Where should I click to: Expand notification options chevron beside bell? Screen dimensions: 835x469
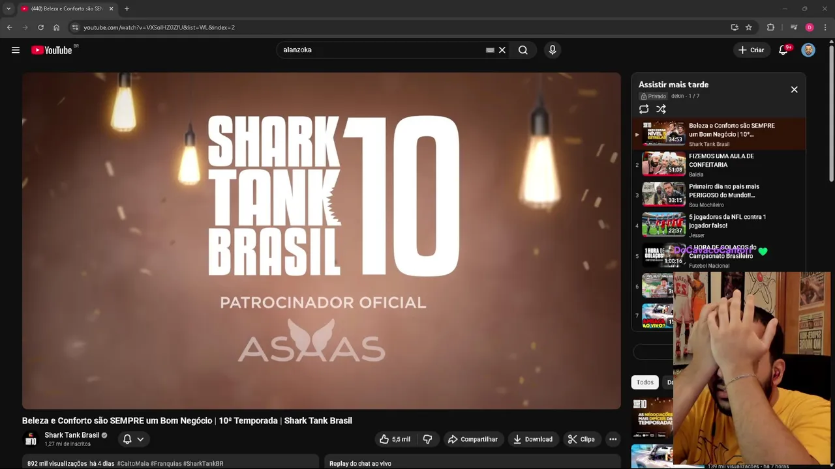140,439
